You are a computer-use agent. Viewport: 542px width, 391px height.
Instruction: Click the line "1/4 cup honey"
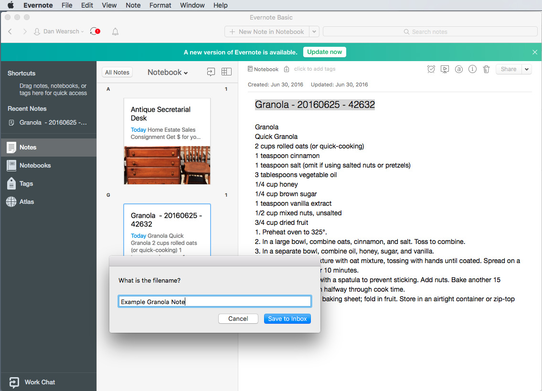coord(276,184)
